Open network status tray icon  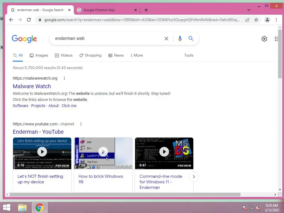click(251, 208)
